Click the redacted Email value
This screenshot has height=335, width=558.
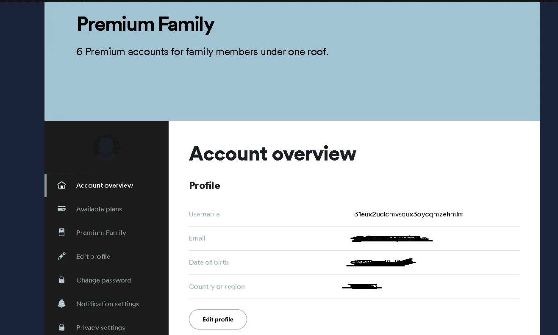pos(392,239)
